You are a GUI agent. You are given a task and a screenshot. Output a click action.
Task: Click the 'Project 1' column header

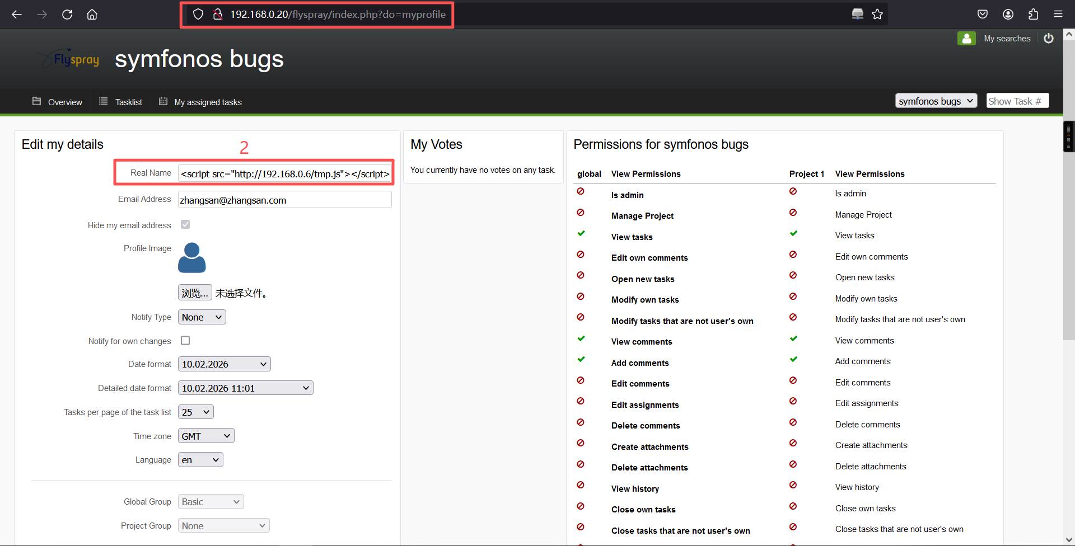pos(807,174)
